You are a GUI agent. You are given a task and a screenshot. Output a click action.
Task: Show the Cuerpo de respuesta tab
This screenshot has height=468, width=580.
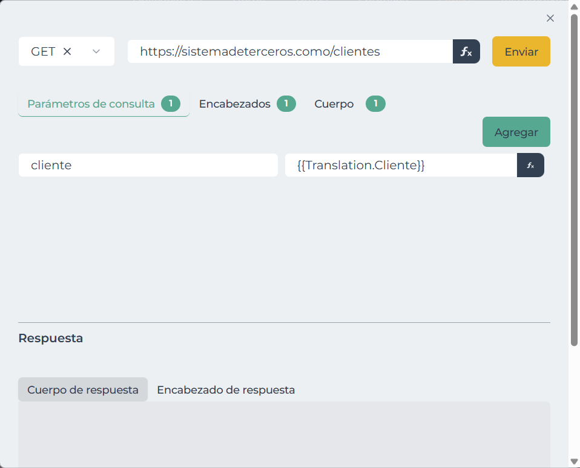pyautogui.click(x=83, y=390)
